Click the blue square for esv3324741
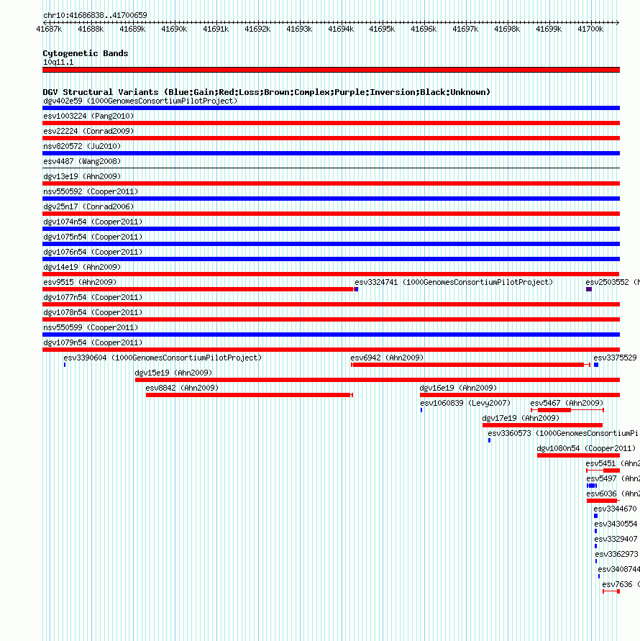The image size is (640, 641). pos(357,289)
